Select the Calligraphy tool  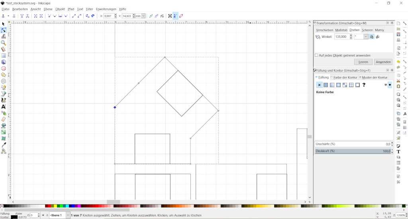tap(3, 100)
